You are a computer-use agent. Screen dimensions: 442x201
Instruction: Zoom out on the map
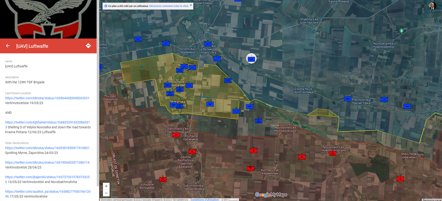106,193
